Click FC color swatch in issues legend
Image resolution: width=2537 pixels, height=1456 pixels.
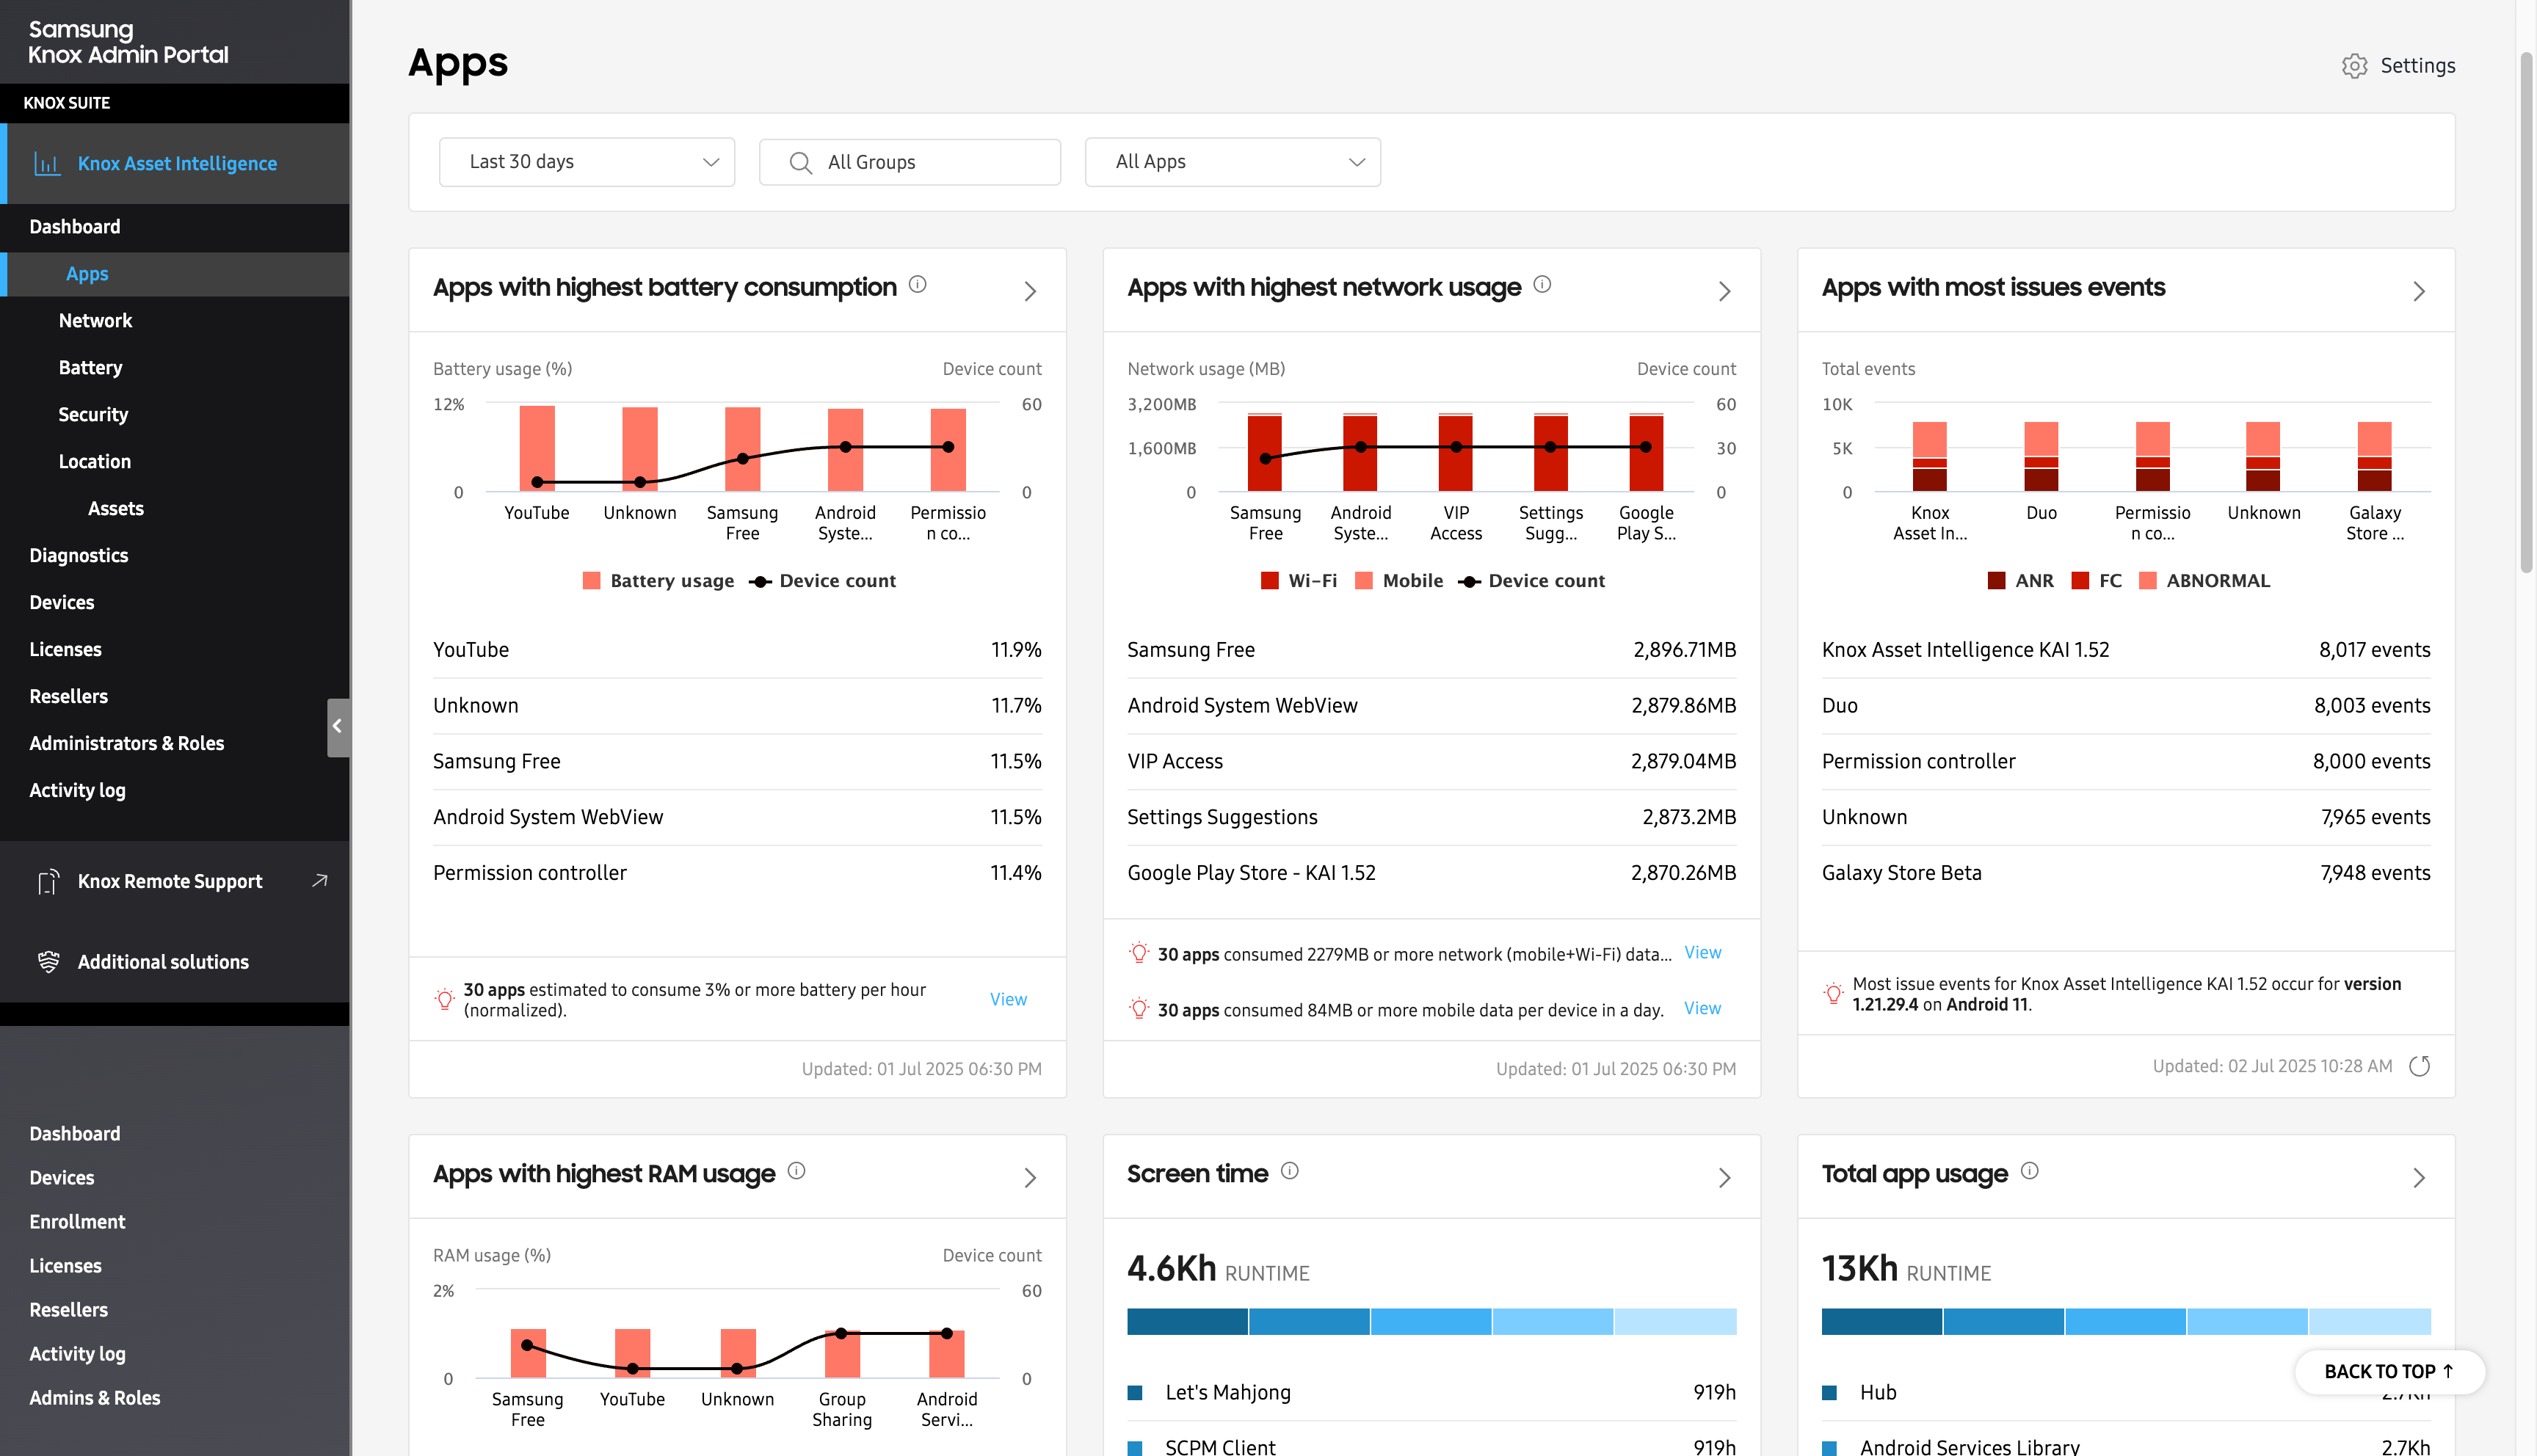click(x=2080, y=581)
